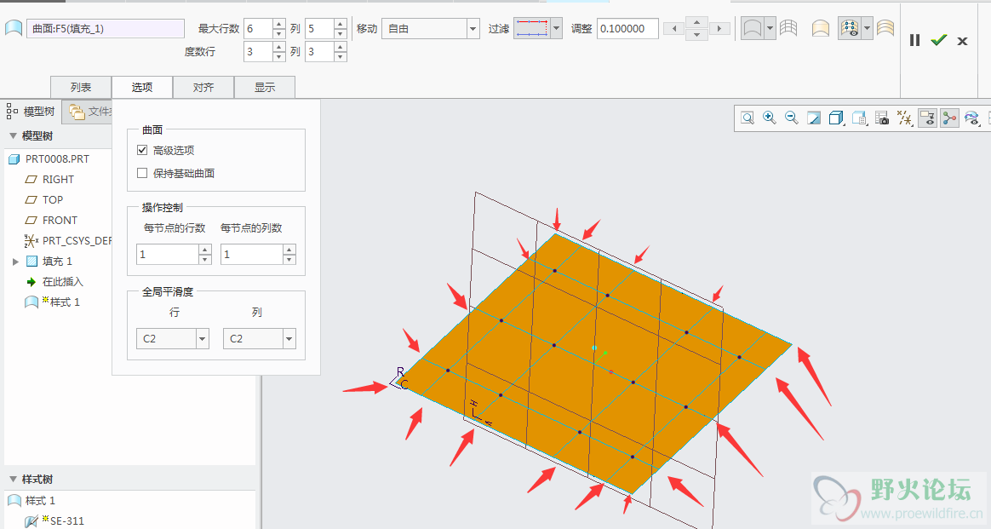
Task: Decrease 最大行数 列 value with down arrow
Action: coord(340,33)
